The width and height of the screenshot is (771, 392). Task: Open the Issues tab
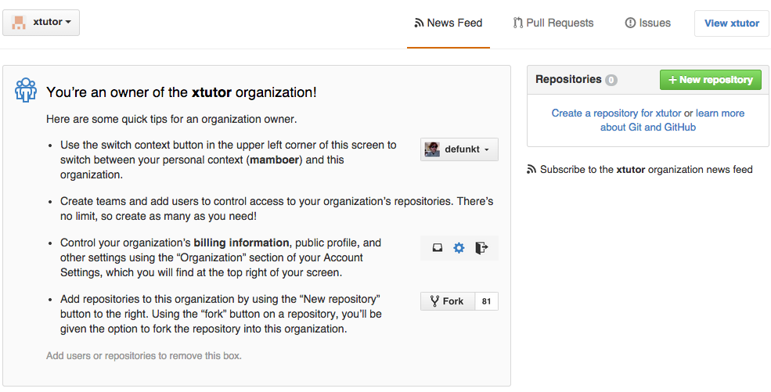[x=647, y=23]
